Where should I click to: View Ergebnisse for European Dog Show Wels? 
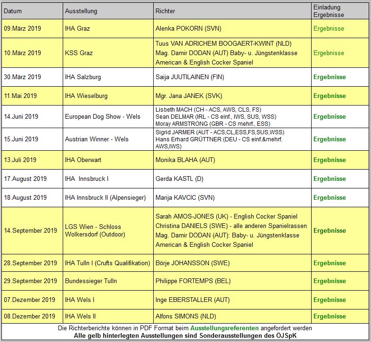pos(330,116)
